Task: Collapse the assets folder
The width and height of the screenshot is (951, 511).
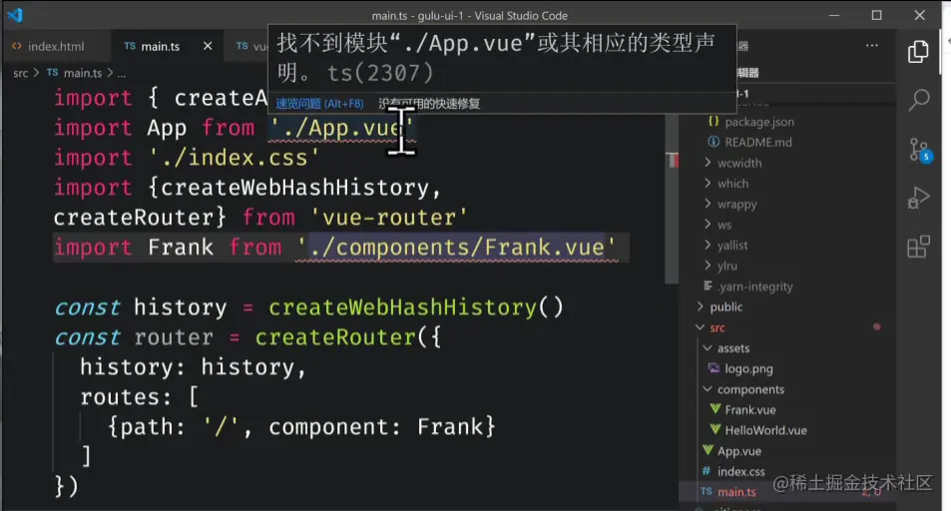Action: tap(733, 349)
